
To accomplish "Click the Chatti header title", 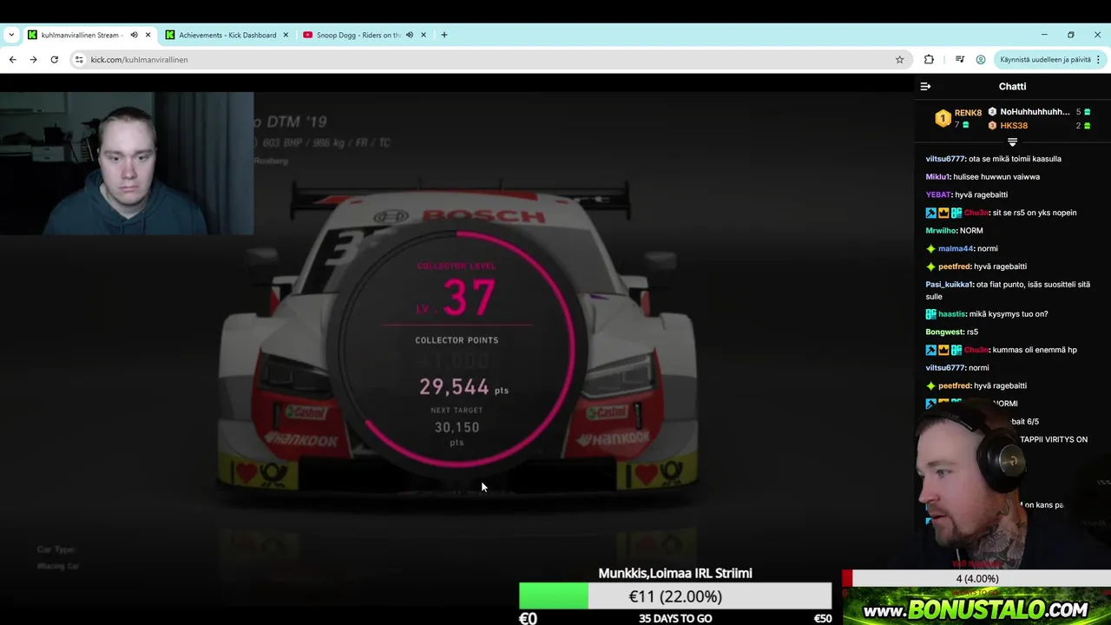I will click(1012, 87).
